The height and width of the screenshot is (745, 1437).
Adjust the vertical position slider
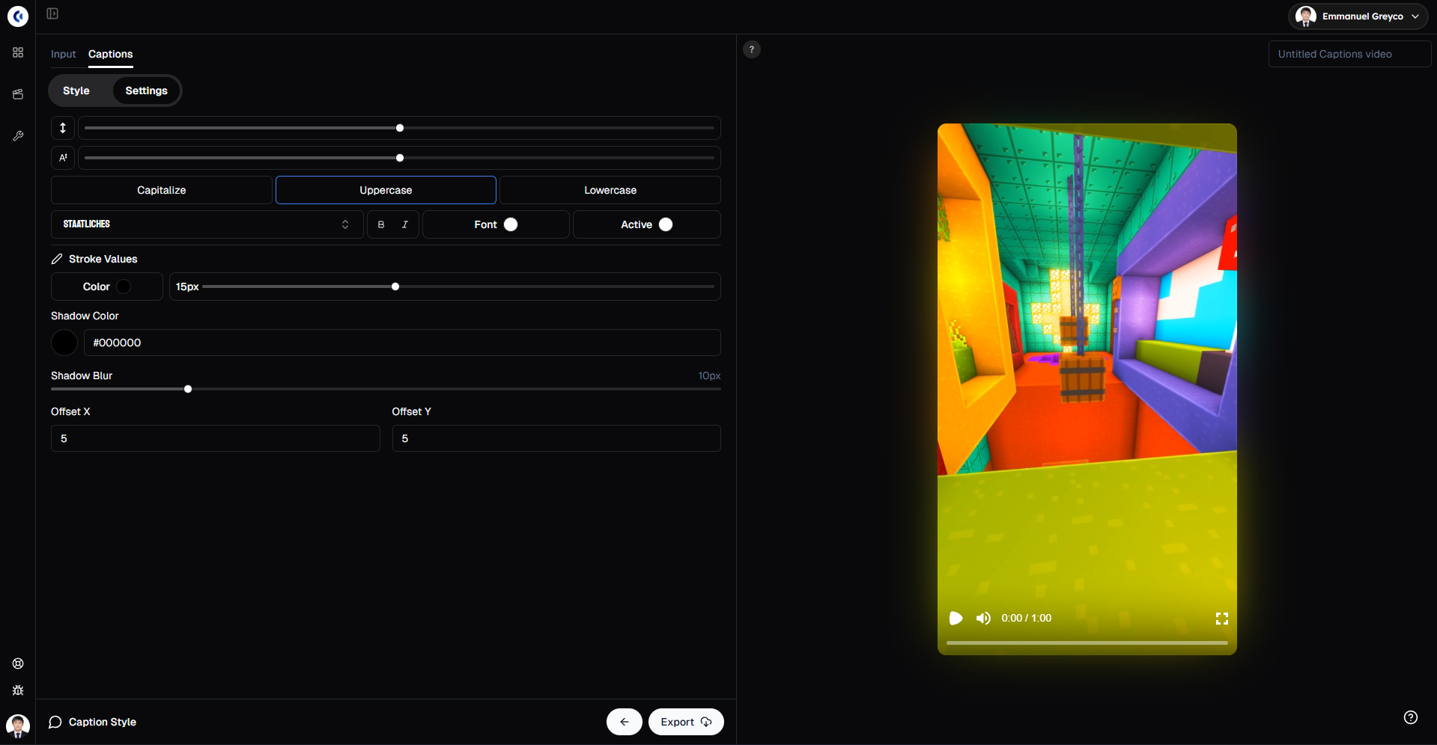click(400, 128)
